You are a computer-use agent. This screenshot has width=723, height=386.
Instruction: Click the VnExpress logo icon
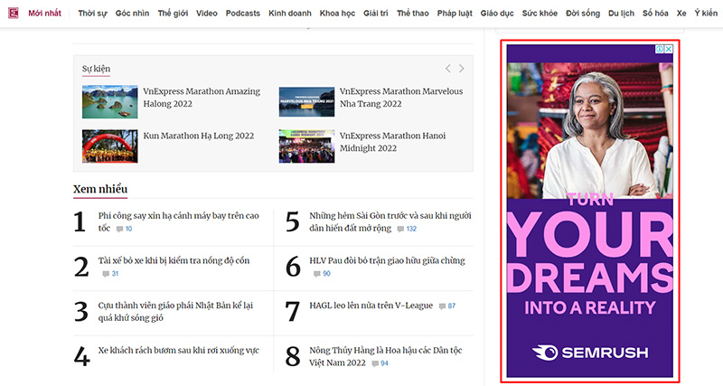point(14,13)
